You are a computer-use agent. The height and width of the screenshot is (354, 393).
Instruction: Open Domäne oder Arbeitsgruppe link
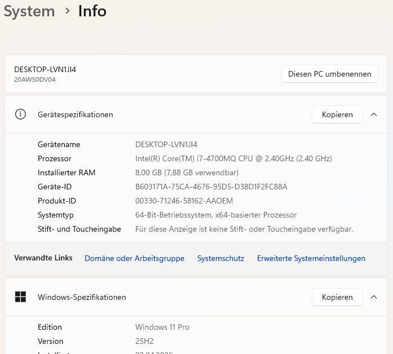pos(134,258)
